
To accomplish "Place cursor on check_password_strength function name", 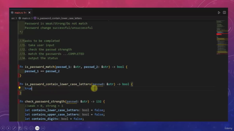I will [x=45, y=102].
